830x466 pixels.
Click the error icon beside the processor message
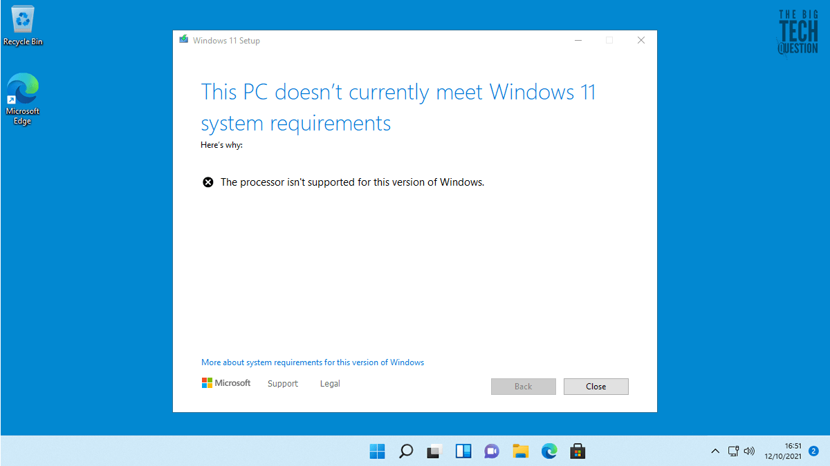click(x=208, y=182)
